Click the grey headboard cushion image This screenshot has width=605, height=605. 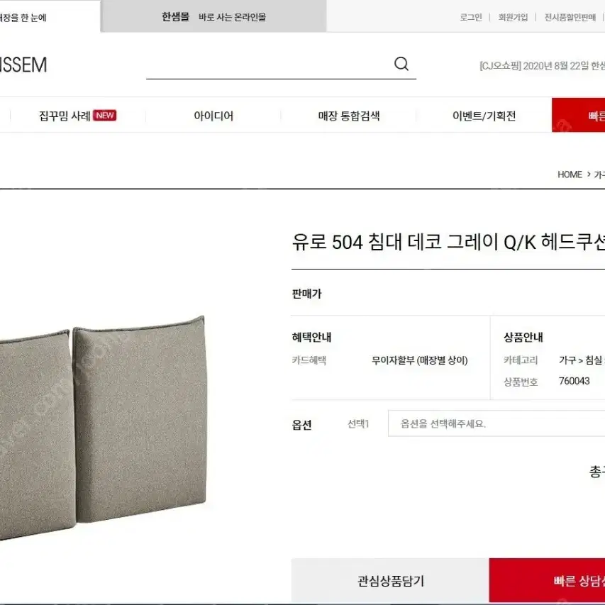pyautogui.click(x=103, y=428)
